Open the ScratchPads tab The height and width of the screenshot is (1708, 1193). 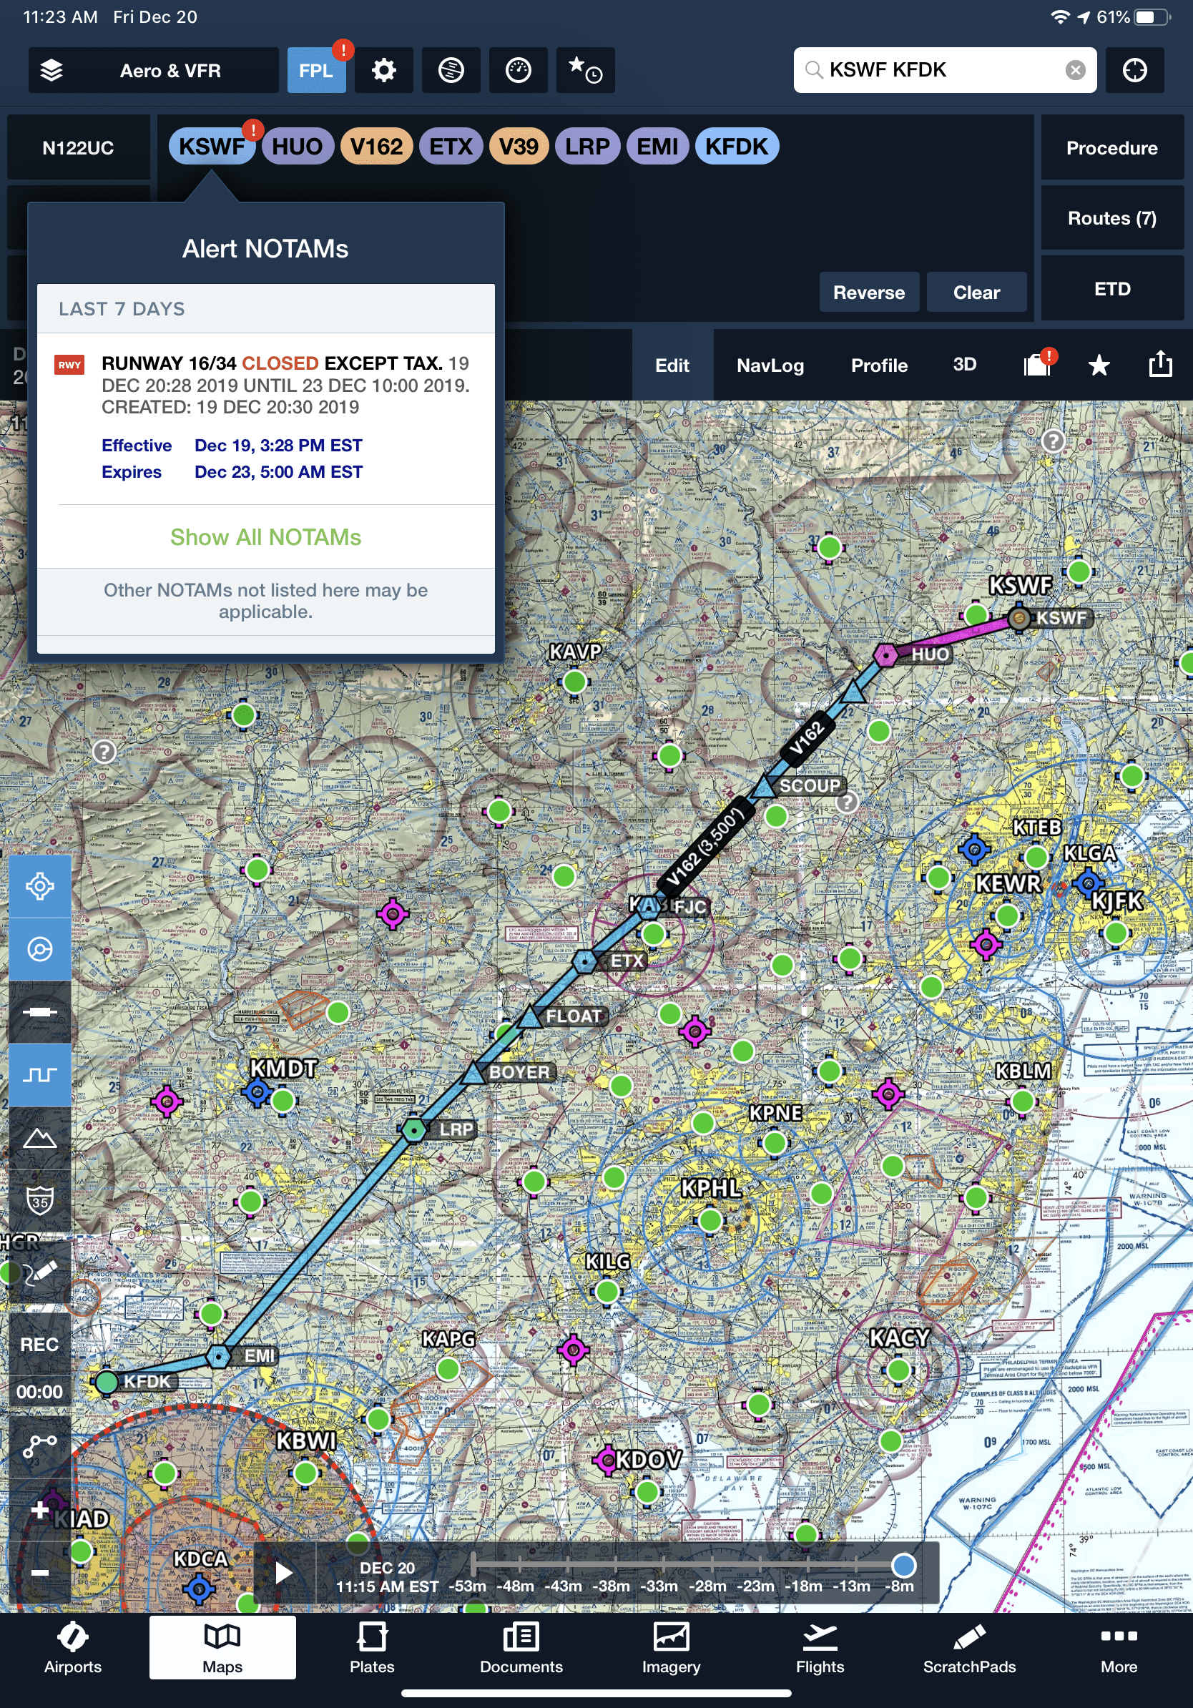(969, 1648)
